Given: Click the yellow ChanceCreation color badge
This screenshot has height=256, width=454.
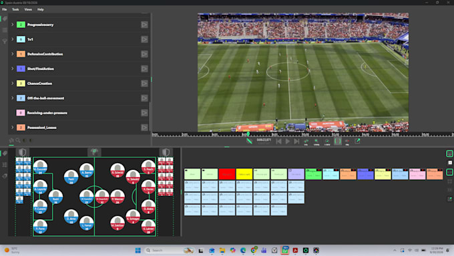Looking at the screenshot, I should coord(21,84).
